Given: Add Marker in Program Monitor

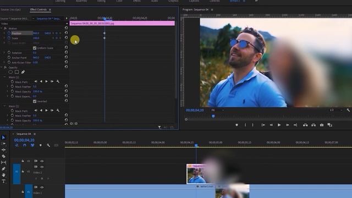Looking at the screenshot, I should [237, 125].
